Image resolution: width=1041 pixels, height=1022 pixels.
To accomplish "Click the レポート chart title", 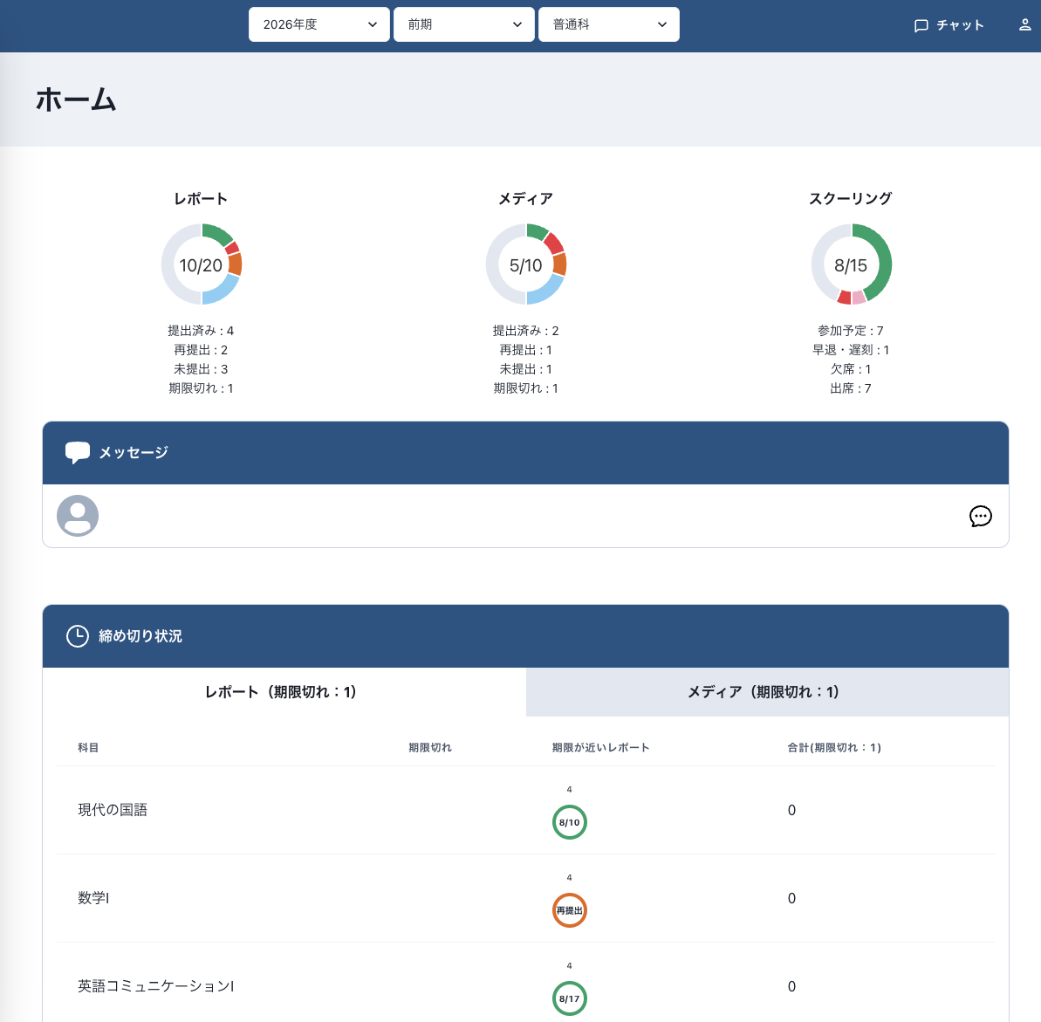I will point(201,199).
